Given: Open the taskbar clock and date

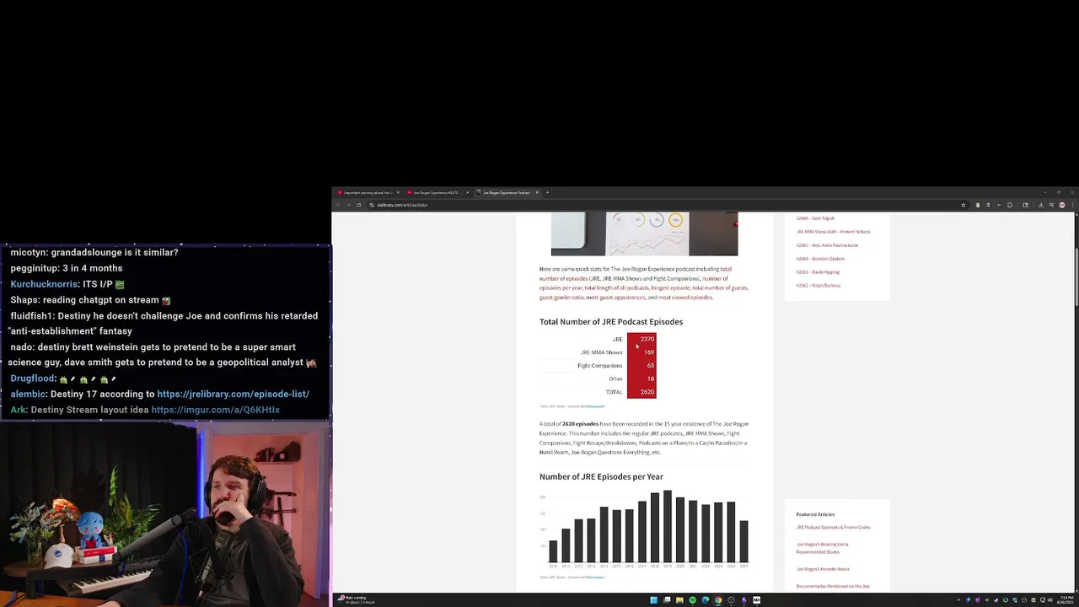Looking at the screenshot, I should coord(1066,600).
